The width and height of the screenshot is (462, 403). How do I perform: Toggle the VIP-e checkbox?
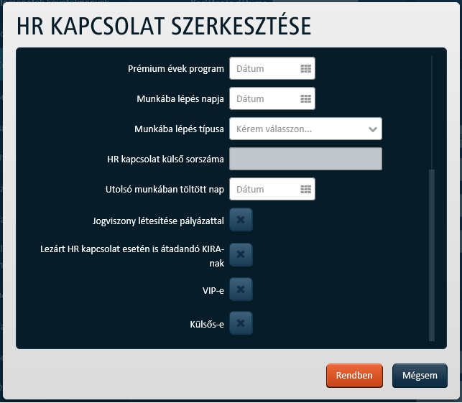tap(241, 289)
